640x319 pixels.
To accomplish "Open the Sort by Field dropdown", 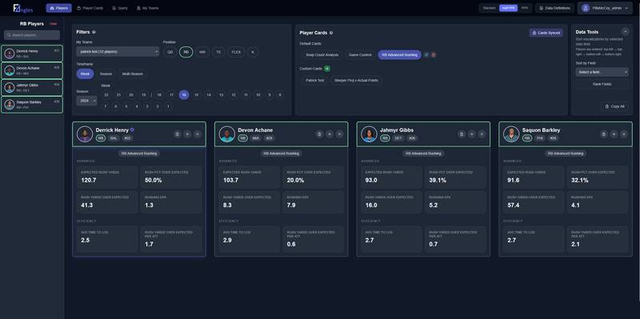I will coord(602,72).
